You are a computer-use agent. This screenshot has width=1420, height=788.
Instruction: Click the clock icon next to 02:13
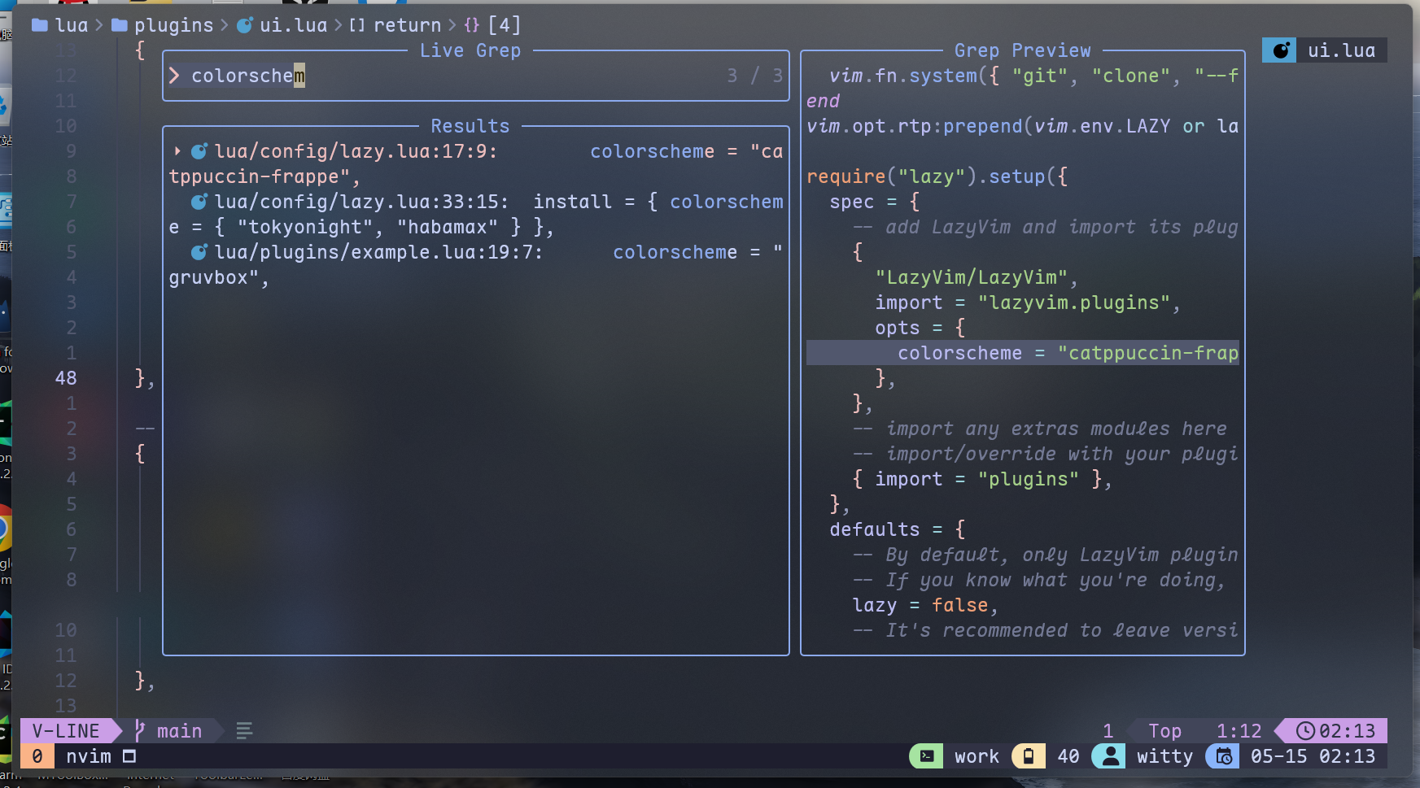click(1305, 730)
